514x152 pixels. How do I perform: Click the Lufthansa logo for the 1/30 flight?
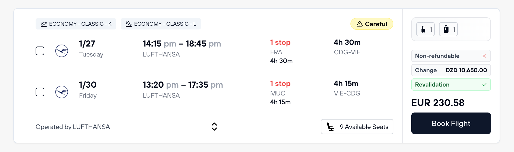pyautogui.click(x=62, y=92)
